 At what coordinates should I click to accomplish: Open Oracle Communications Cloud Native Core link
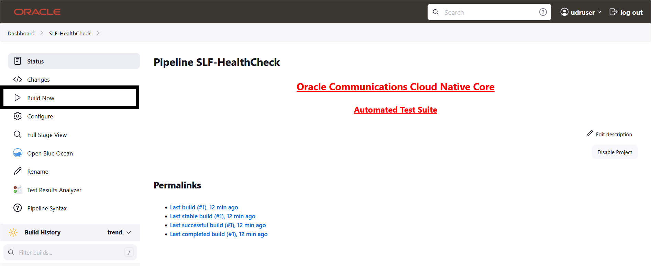pos(396,87)
